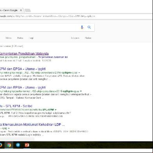This screenshot has height=153, width=153.
Task: Open PowerPoint from the taskbar
Action: tap(27, 145)
